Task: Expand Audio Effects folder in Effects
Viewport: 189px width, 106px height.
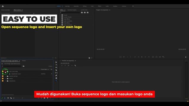Action: pos(60,19)
